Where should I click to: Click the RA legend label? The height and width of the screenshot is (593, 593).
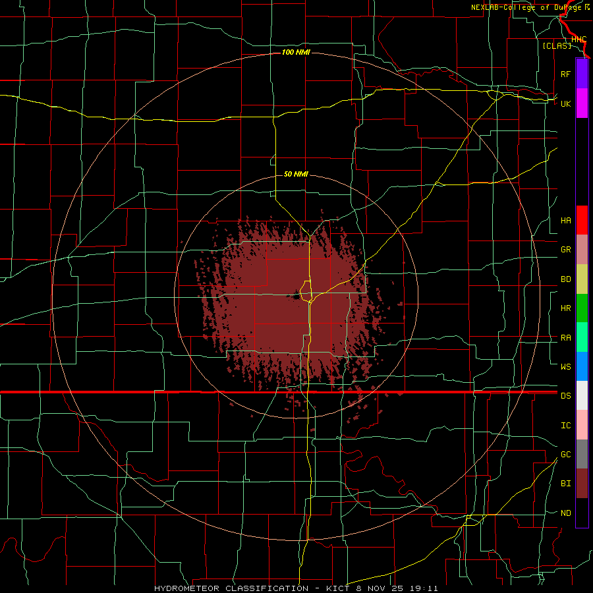click(565, 337)
